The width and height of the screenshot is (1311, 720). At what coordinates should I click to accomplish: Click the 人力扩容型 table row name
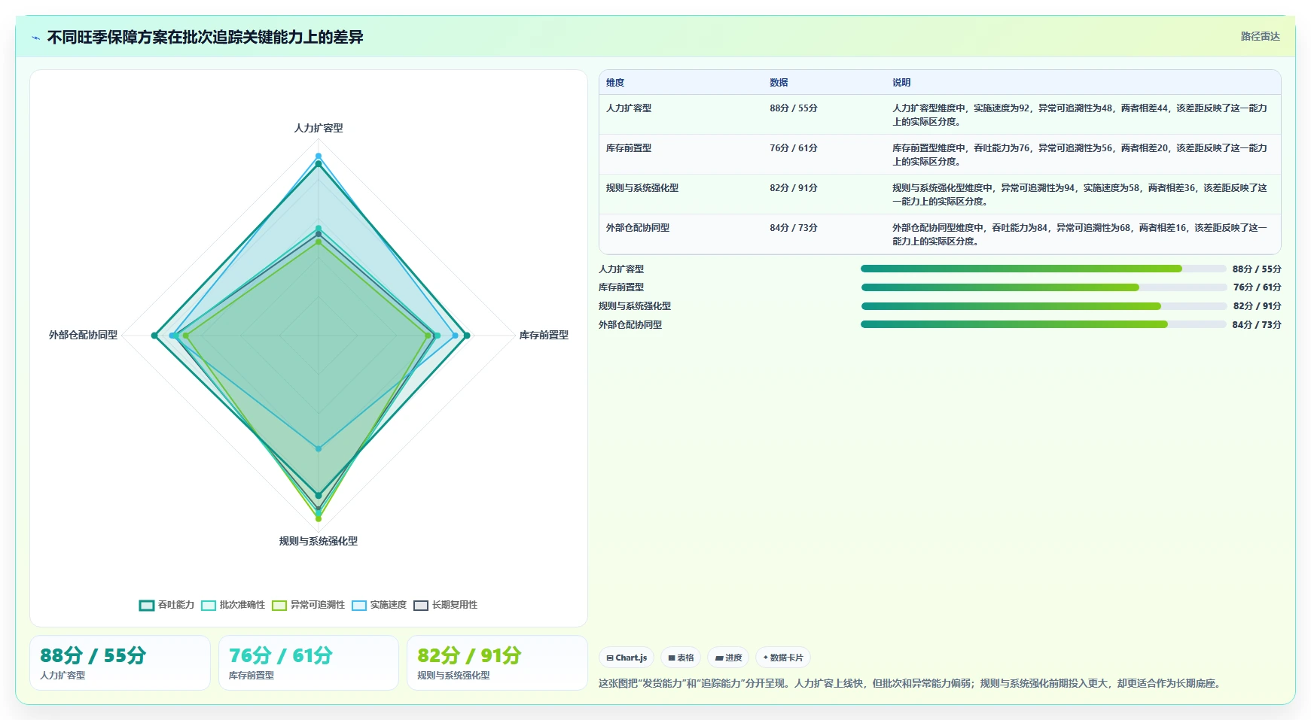(629, 108)
